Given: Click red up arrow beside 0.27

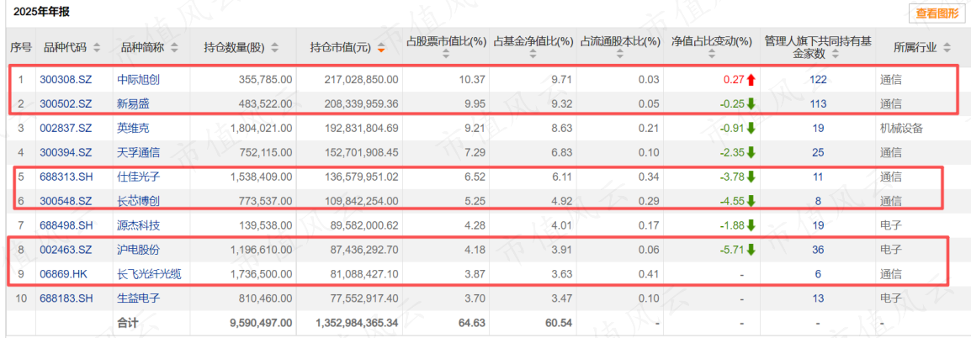Looking at the screenshot, I should click(x=751, y=79).
